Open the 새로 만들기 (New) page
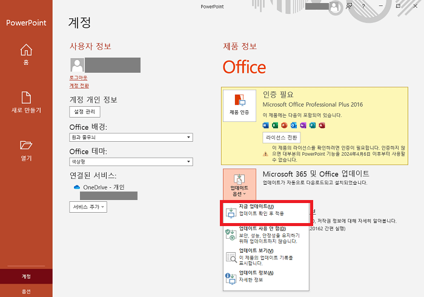Image resolution: width=424 pixels, height=297 pixels. [x=26, y=102]
